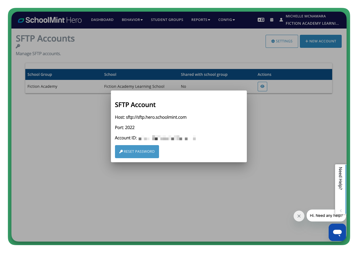The width and height of the screenshot is (358, 253).
Task: View the Fiction Academy SFTP account eye icon
Action: 262,86
